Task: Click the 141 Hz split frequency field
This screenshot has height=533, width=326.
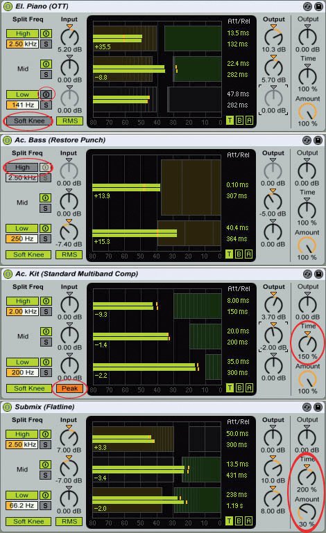Action: (23, 105)
